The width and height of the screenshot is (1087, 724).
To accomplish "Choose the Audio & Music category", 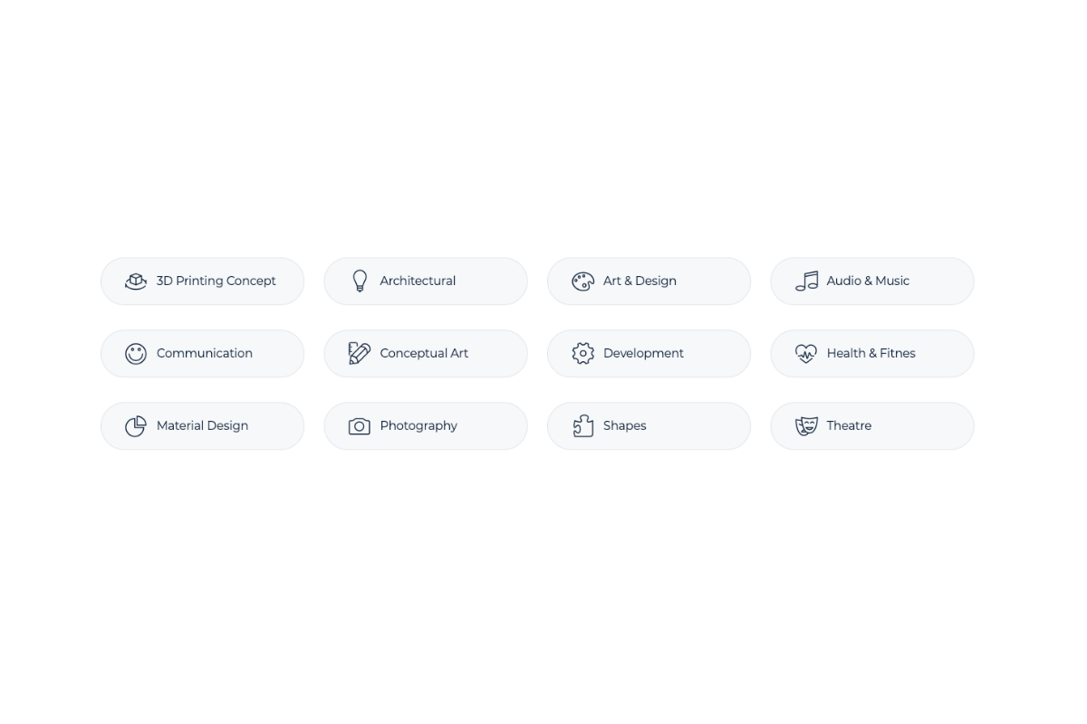I will click(872, 281).
